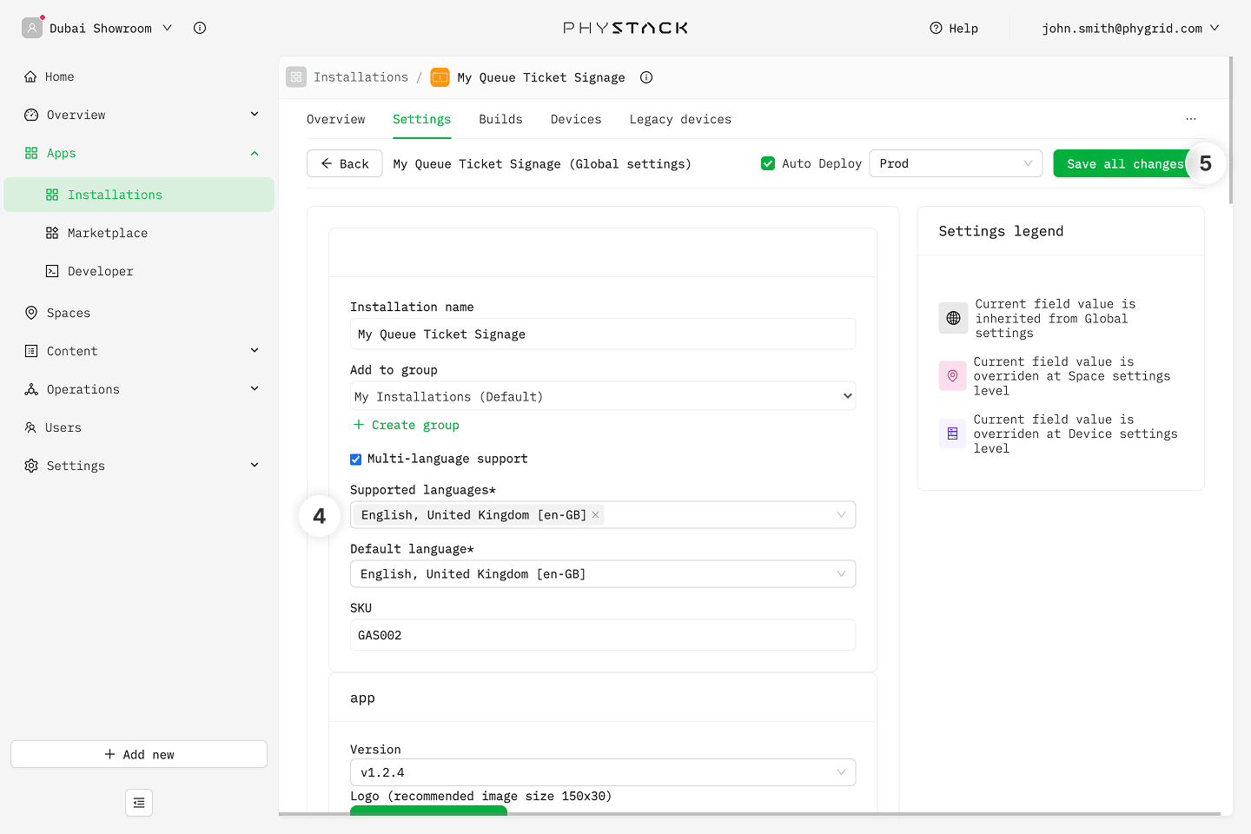Switch to the Devices tab
This screenshot has height=834, width=1251.
575,119
